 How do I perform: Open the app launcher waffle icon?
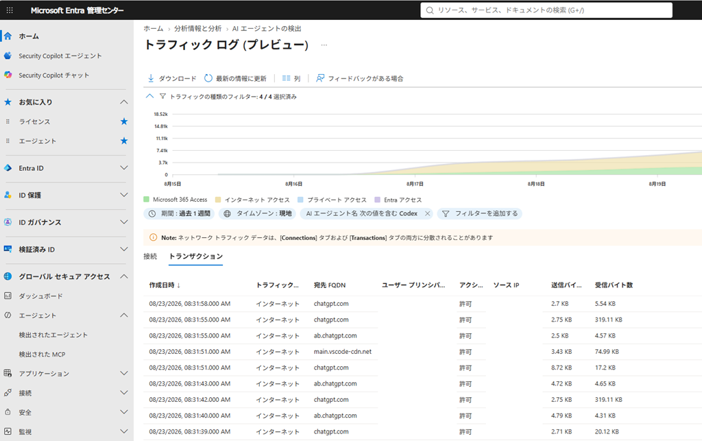10,10
